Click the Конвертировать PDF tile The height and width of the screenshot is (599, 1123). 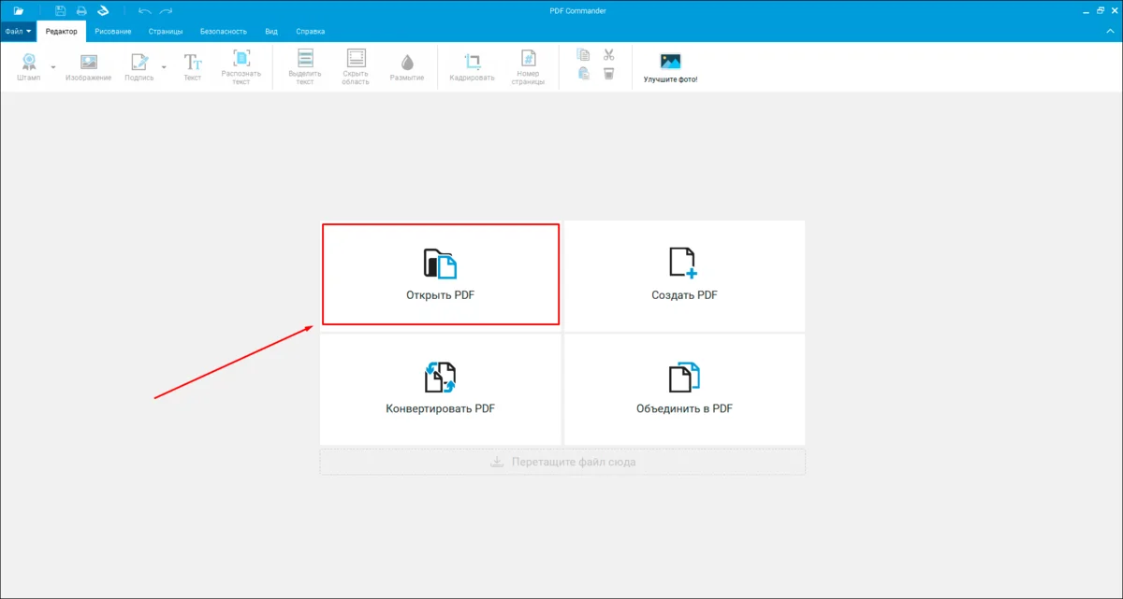441,389
